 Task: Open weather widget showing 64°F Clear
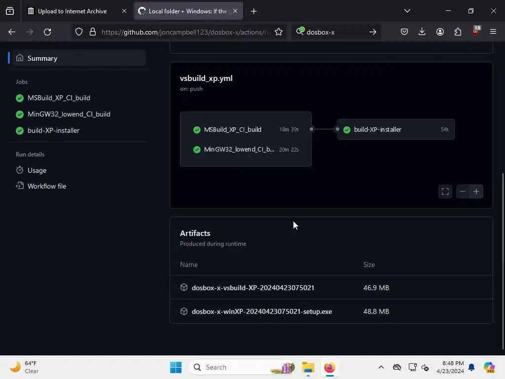[24, 367]
